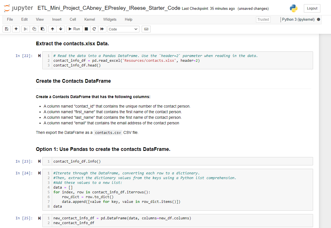This screenshot has width=331, height=228.
Task: Open the cell type dropdown showing Code
Action: tap(123, 29)
